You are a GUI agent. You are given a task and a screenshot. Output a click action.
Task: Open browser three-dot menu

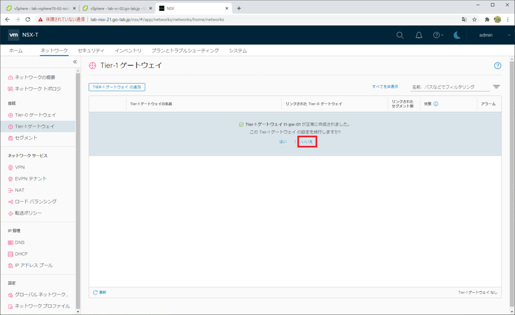tap(508, 19)
